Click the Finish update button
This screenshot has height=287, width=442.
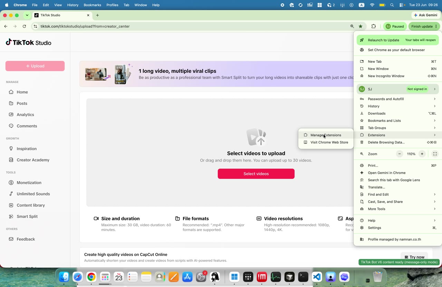424,26
